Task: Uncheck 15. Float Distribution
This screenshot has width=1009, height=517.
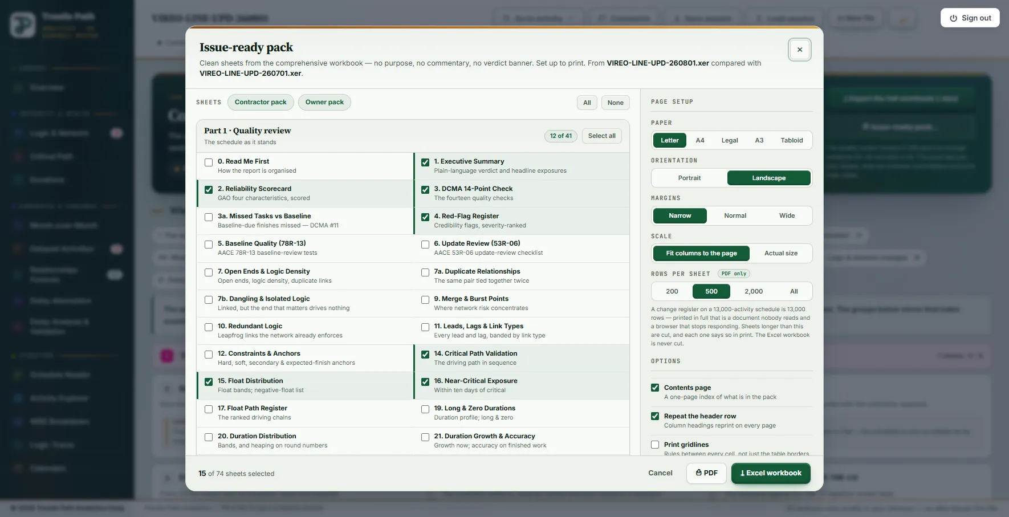Action: (x=209, y=382)
